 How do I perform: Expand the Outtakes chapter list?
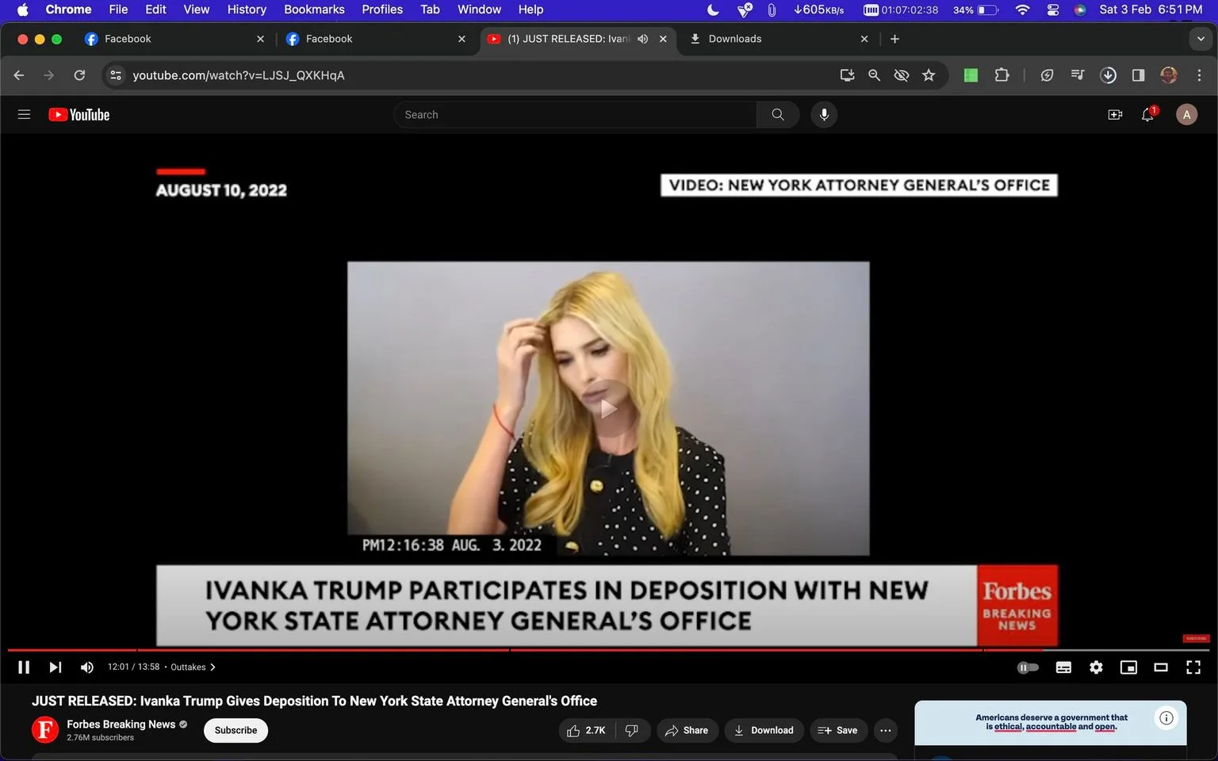[193, 667]
